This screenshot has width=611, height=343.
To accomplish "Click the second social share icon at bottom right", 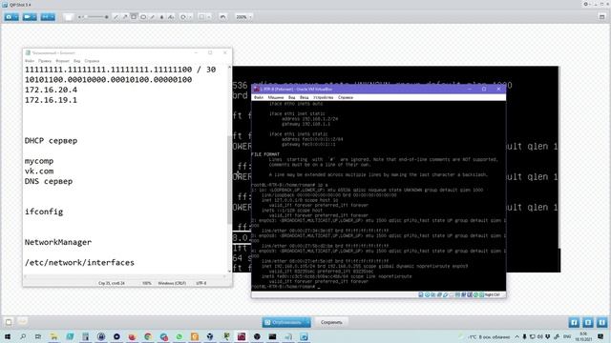I will tap(588, 322).
